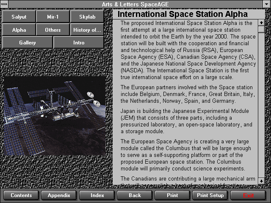Open the Mir-1 section
The height and width of the screenshot is (203, 271).
point(53,16)
